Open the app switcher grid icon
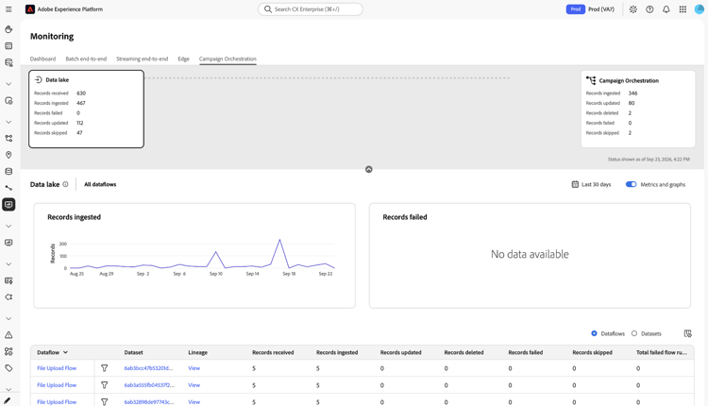Screen dimensions: 708x406 (683, 9)
